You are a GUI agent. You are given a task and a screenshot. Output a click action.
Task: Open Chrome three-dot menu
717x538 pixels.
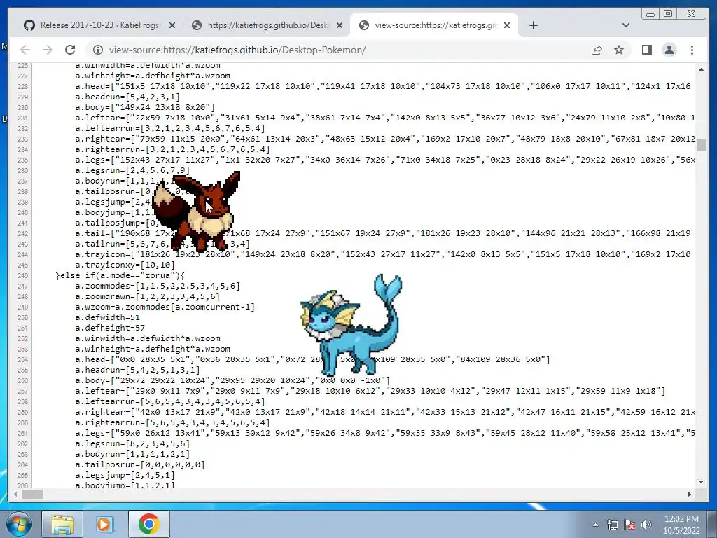click(x=692, y=50)
